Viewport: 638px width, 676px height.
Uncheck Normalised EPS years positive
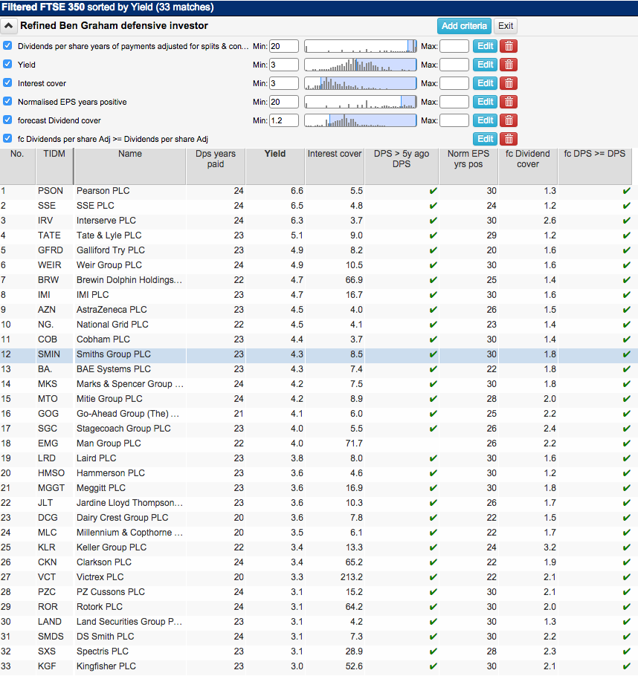coord(7,101)
